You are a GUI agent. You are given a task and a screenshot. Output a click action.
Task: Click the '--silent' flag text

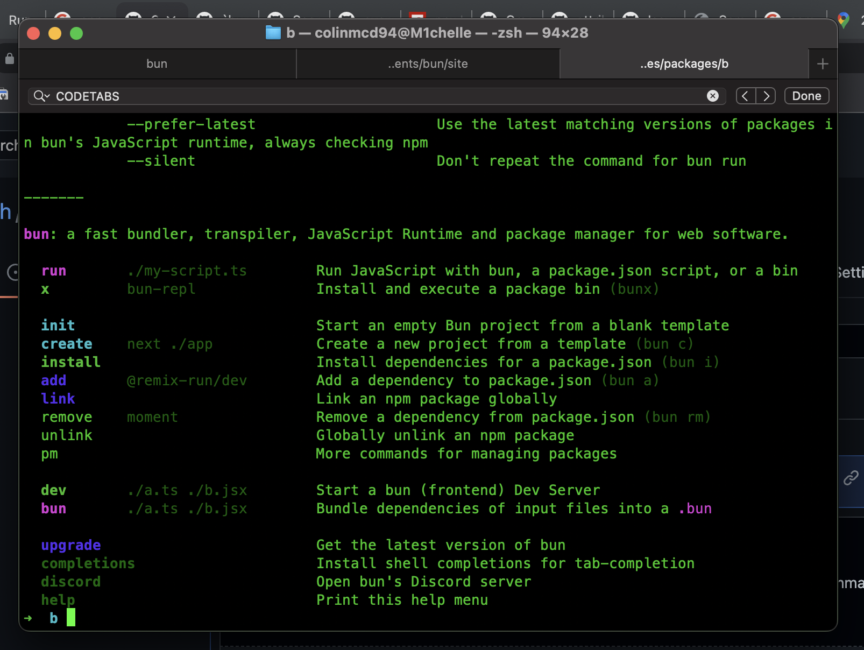coord(161,161)
